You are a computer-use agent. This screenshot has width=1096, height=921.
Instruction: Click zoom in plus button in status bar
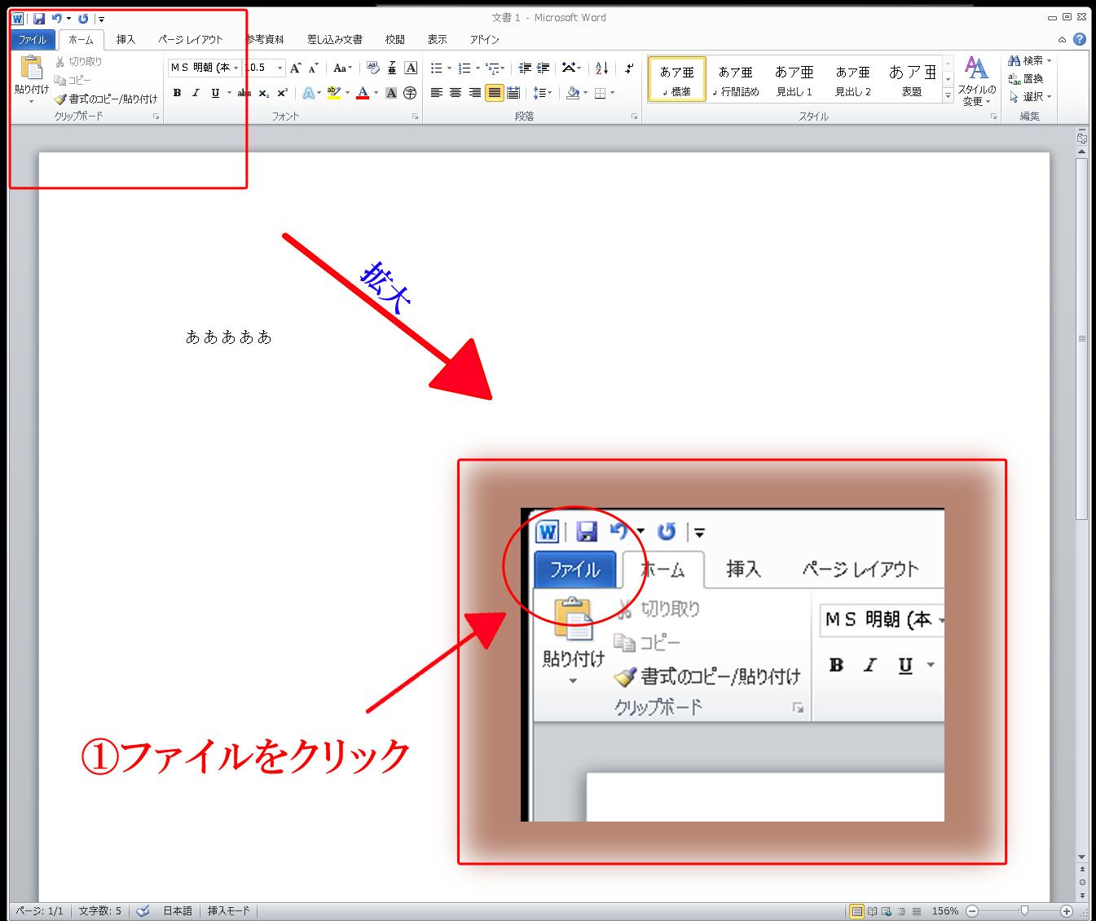1067,911
